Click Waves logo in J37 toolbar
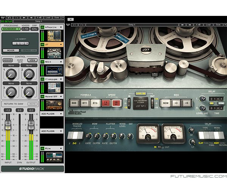Screen dimensions: 227x189 pyautogui.click(x=68, y=25)
